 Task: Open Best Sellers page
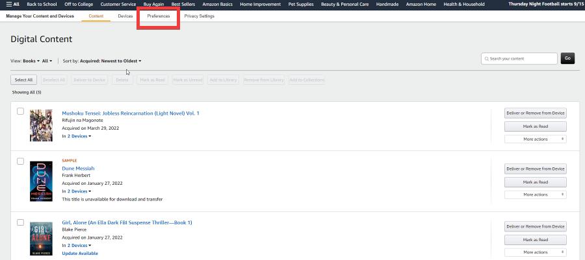[183, 4]
